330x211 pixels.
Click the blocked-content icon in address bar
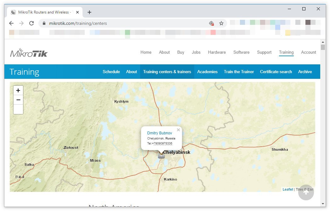pyautogui.click(x=212, y=23)
